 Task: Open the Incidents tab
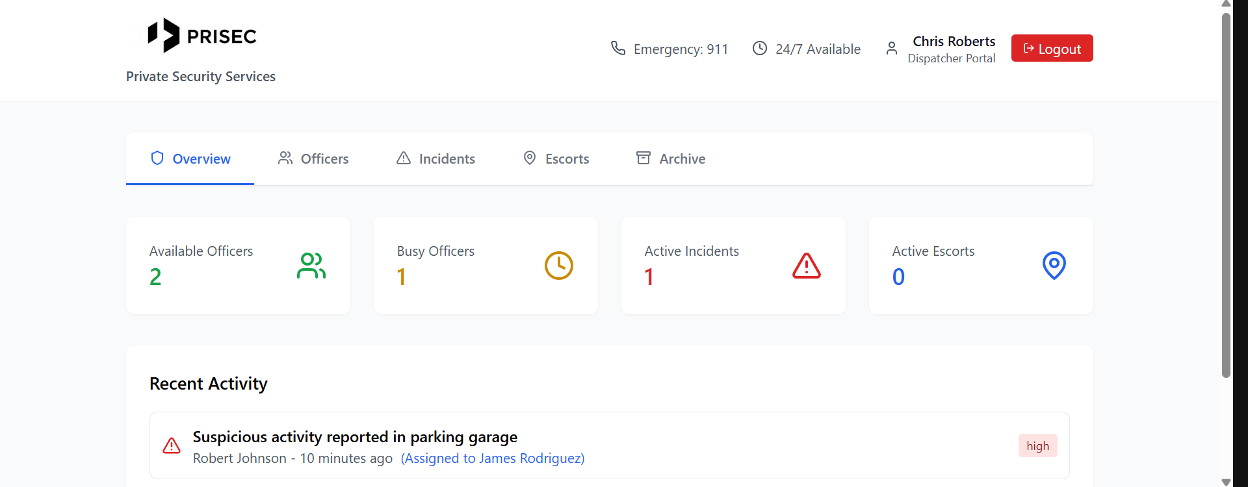(x=435, y=159)
